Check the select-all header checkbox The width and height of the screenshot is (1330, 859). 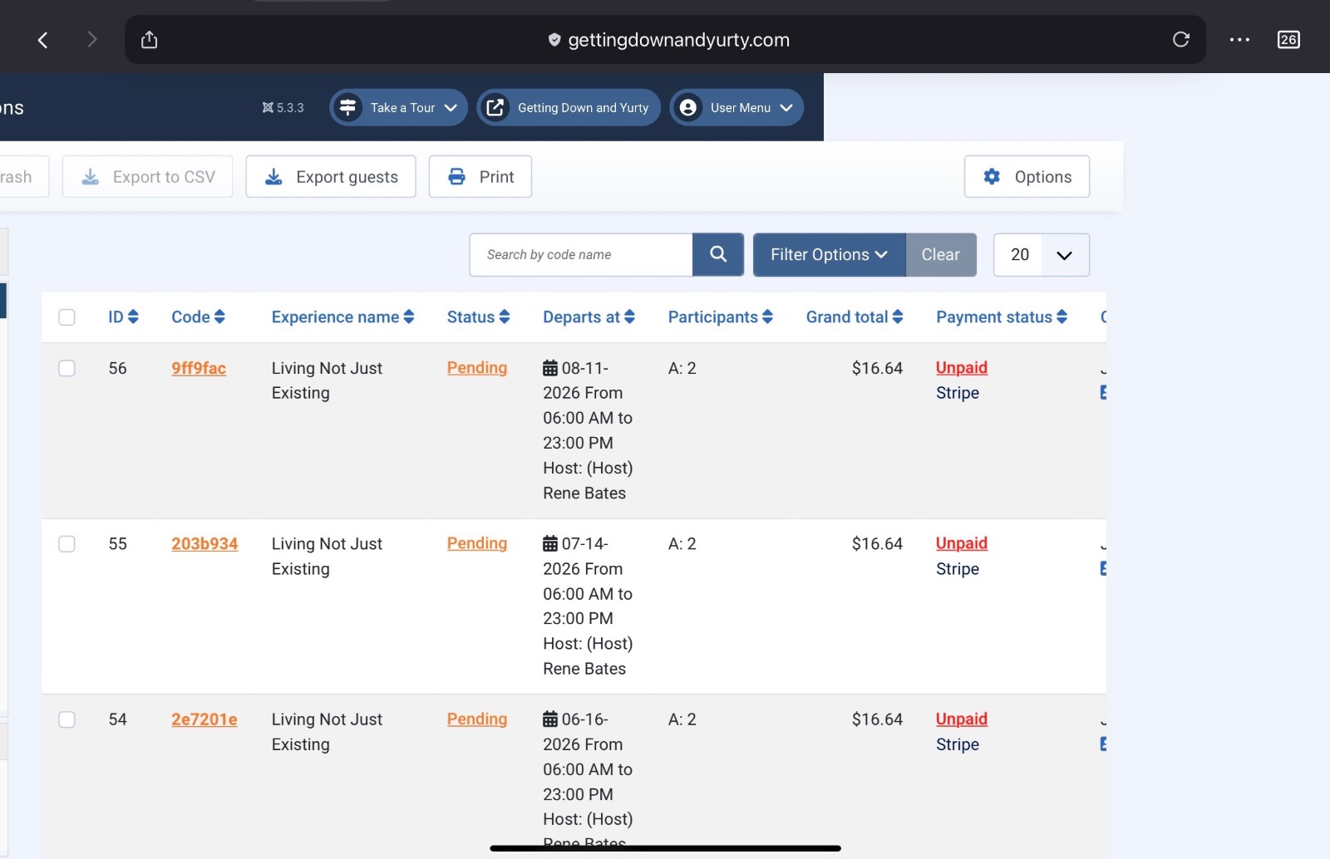[67, 317]
